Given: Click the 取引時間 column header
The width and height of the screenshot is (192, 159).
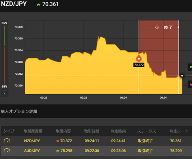Looking at the screenshot, I should (92, 131).
